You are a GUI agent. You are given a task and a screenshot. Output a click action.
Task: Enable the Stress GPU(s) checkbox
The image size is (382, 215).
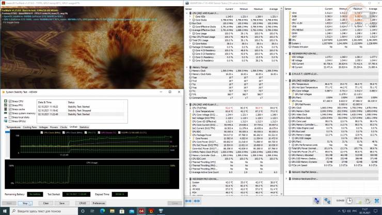[10, 121]
